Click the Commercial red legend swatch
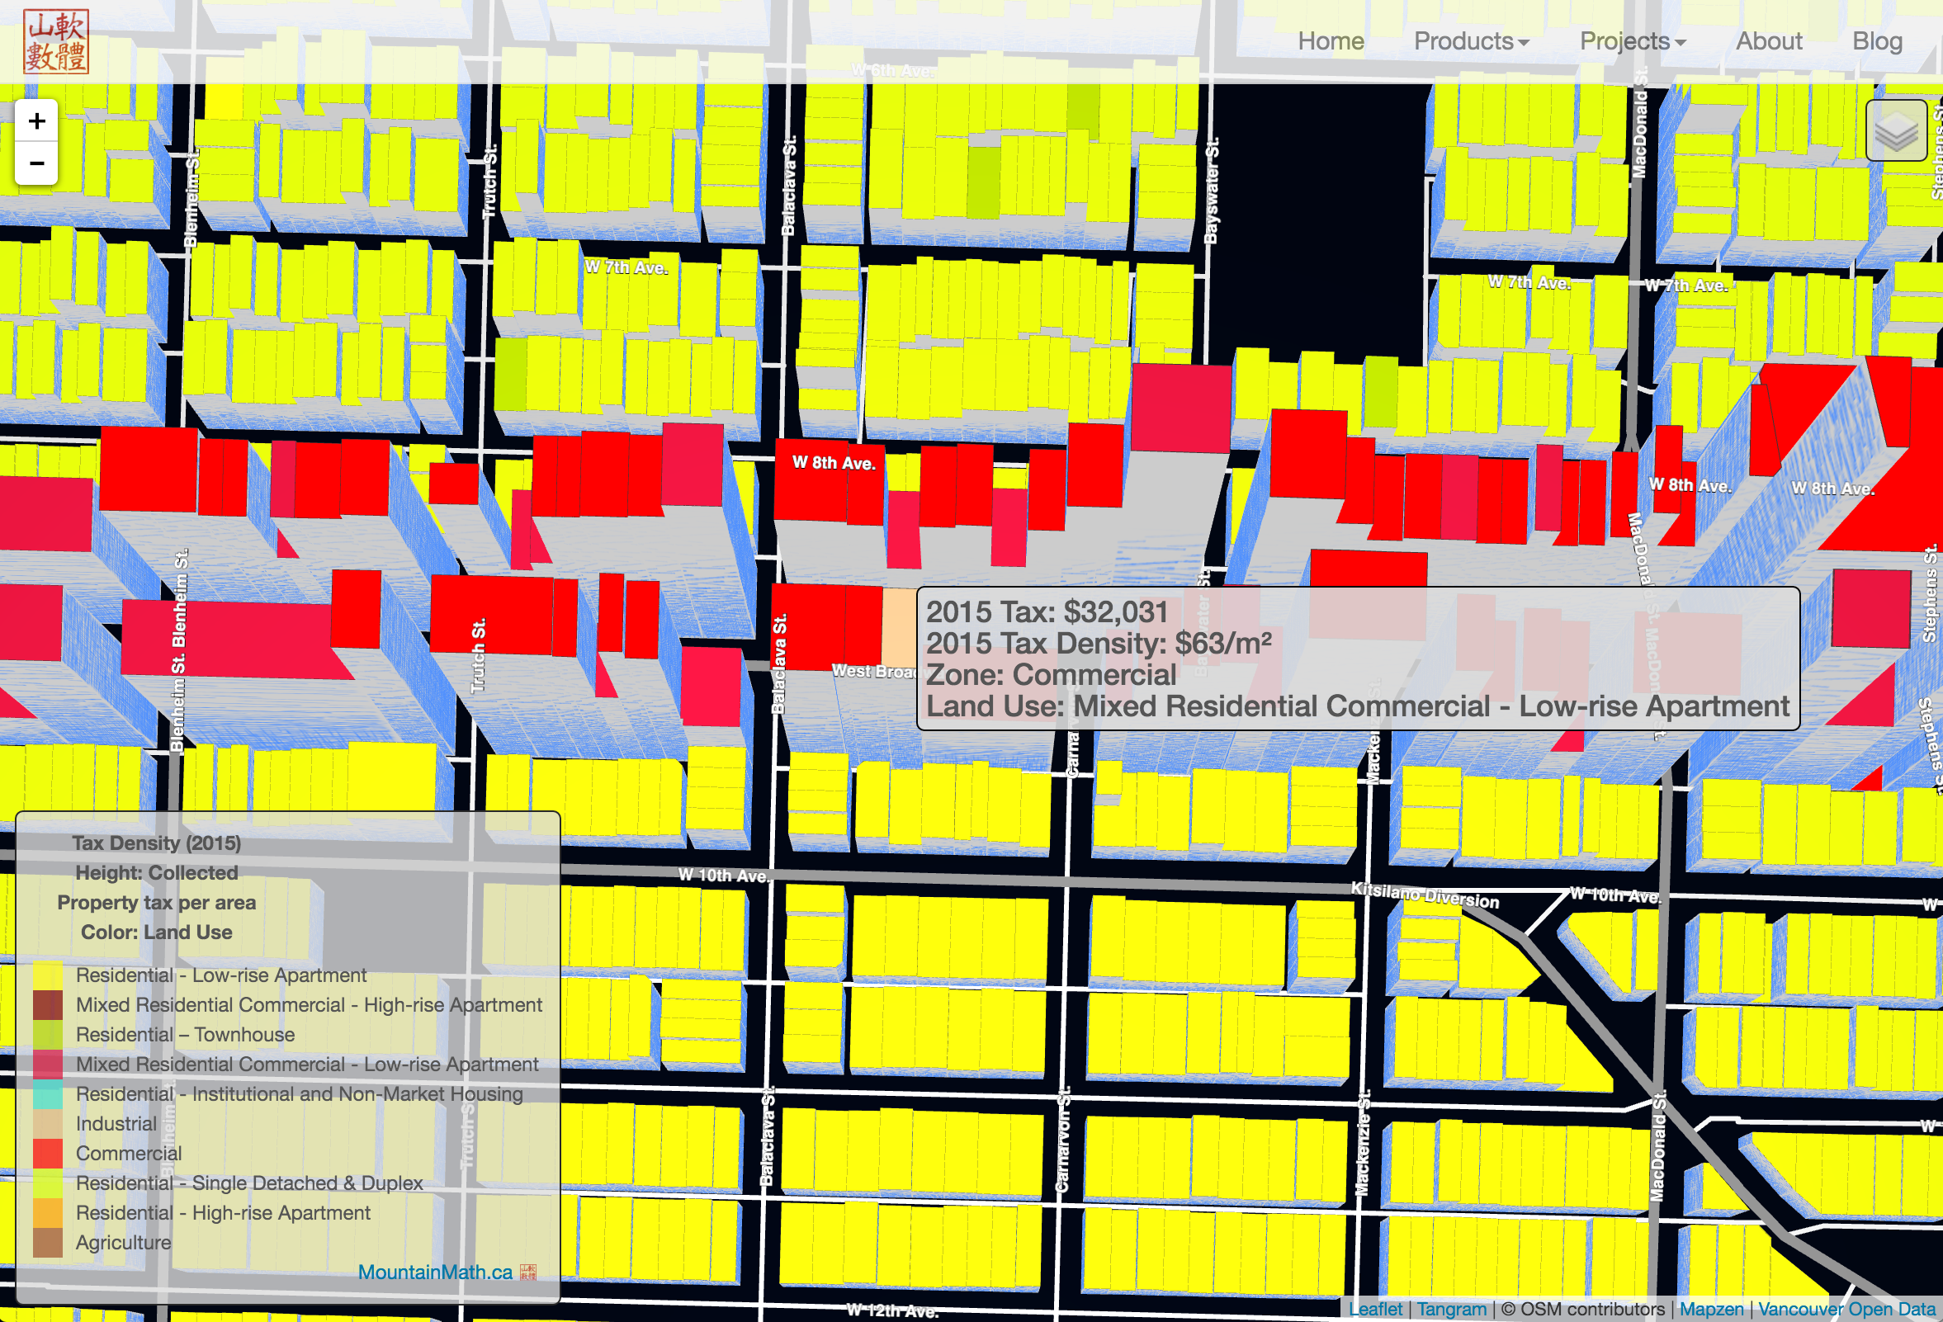The height and width of the screenshot is (1322, 1943). point(48,1153)
